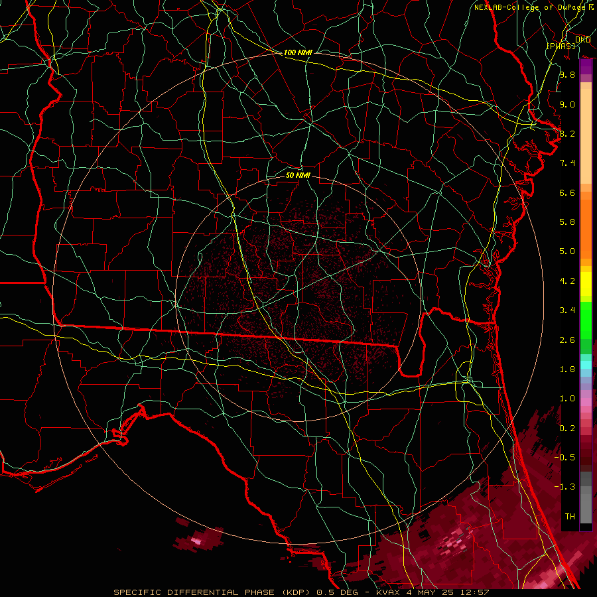The width and height of the screenshot is (597, 597).
Task: Click the yellow segment of the color bar
Action: [586, 284]
